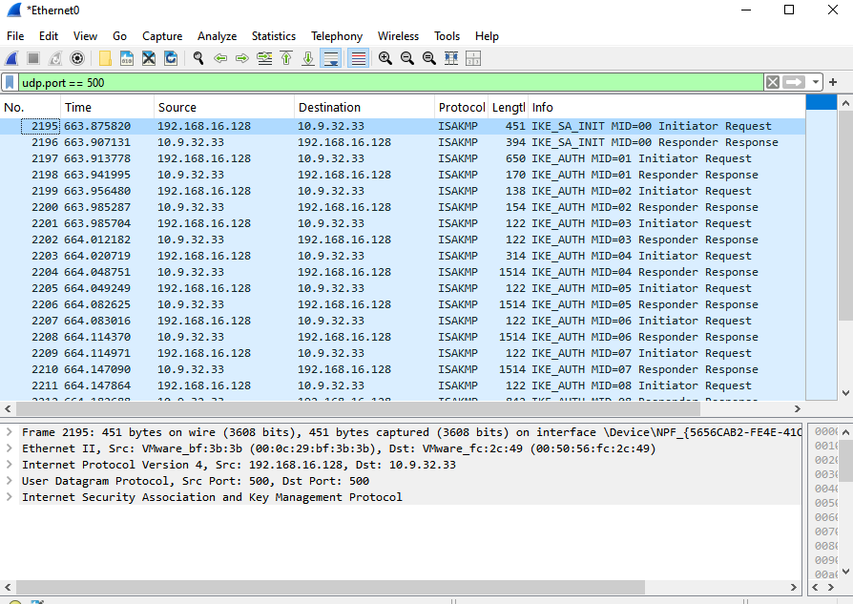
Task: Sort by the Time column header
Action: pyautogui.click(x=107, y=107)
